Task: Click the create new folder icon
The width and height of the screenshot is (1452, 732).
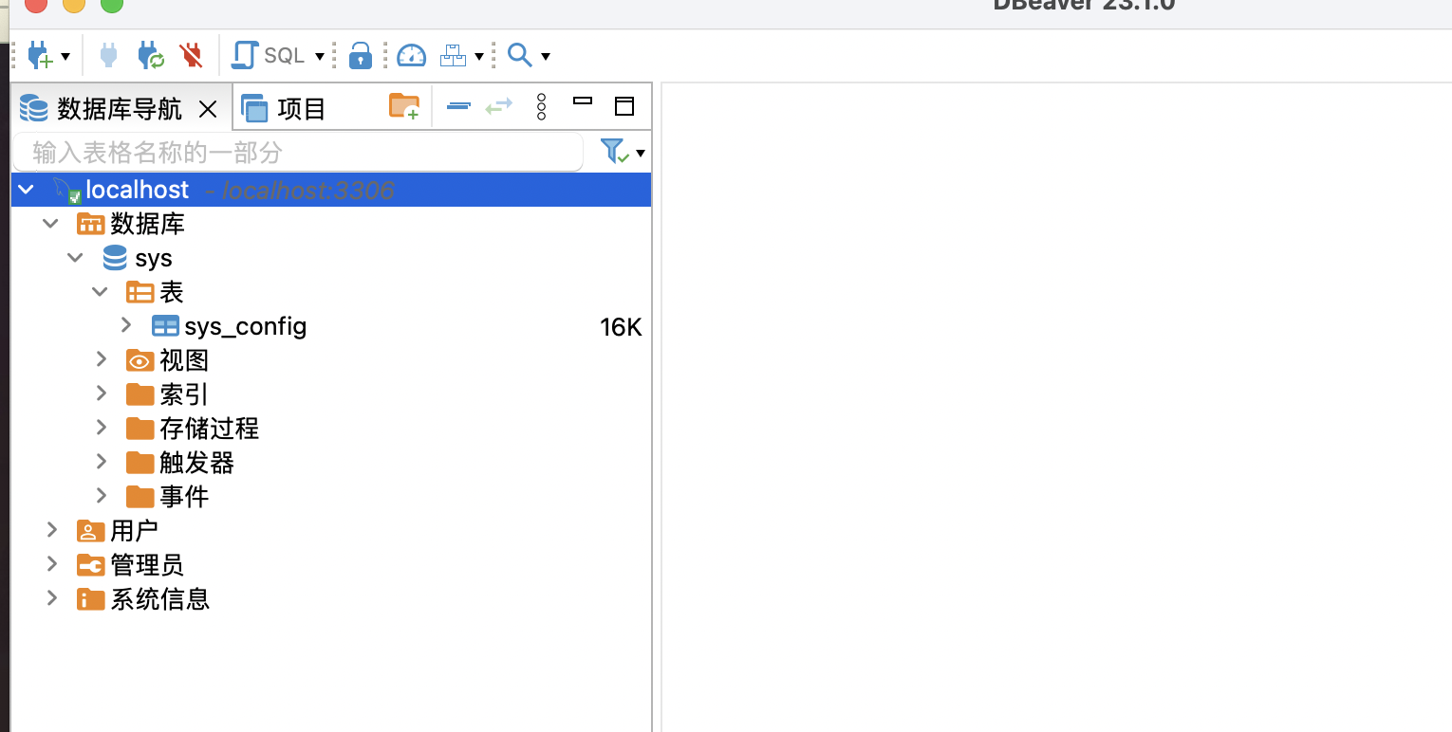Action: [404, 106]
